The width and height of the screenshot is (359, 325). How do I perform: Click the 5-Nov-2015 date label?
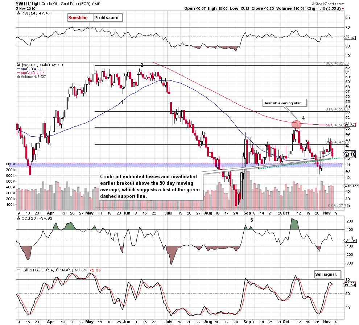coord(26,8)
